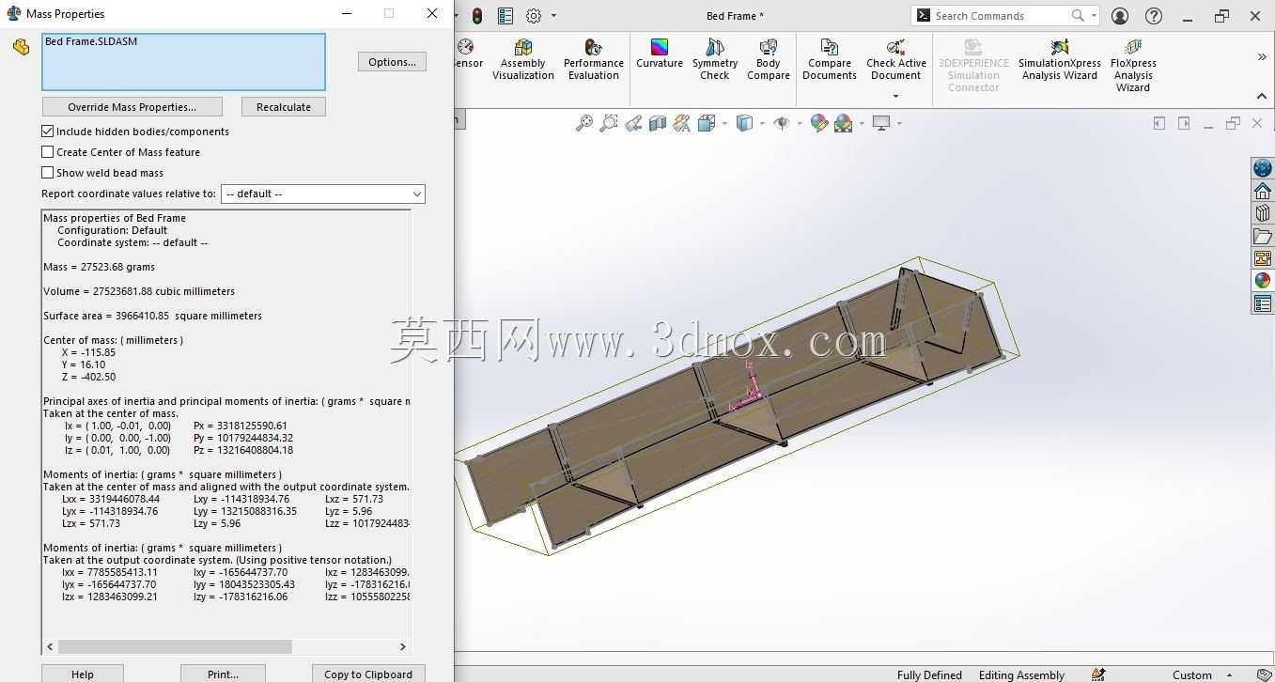Open Assembly Visualization tool

522,59
